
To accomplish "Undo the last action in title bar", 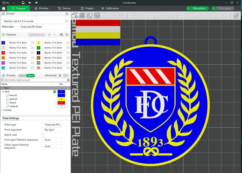I will click(30, 3).
